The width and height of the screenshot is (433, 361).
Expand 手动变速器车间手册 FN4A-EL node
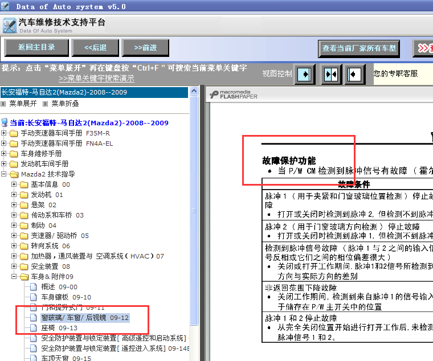pyautogui.click(x=3, y=143)
